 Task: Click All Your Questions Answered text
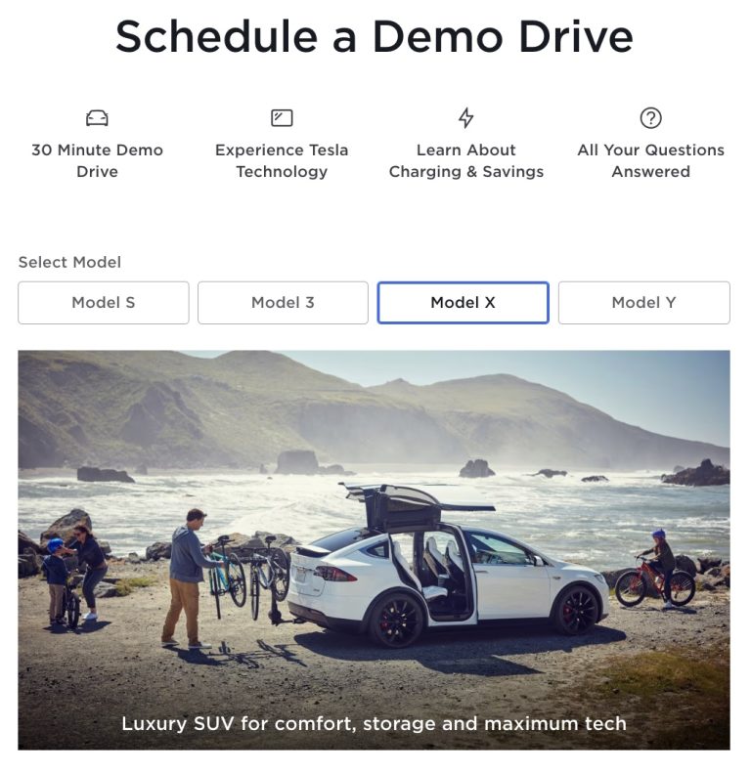pos(650,161)
